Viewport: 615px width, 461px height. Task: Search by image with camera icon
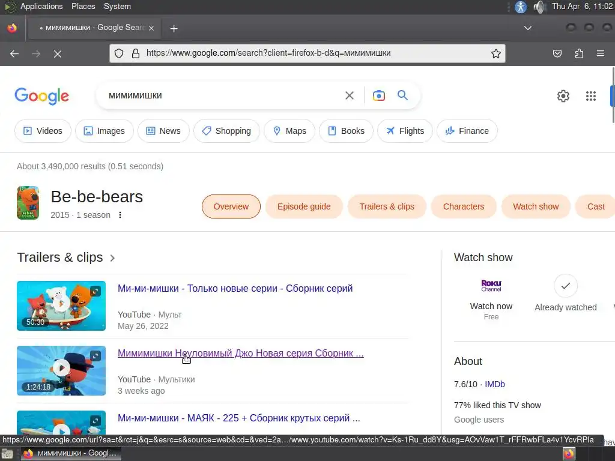(x=379, y=95)
